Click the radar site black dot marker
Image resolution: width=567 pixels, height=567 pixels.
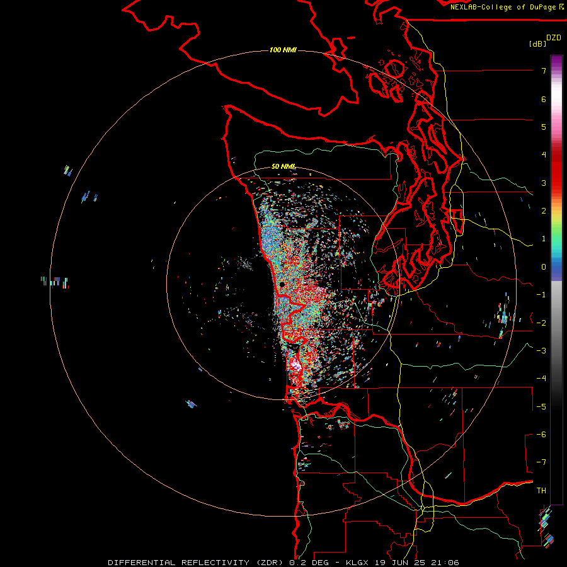282,285
